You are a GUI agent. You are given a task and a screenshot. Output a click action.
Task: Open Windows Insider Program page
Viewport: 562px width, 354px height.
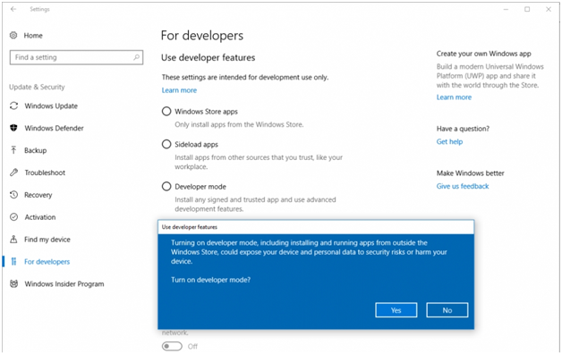[64, 284]
